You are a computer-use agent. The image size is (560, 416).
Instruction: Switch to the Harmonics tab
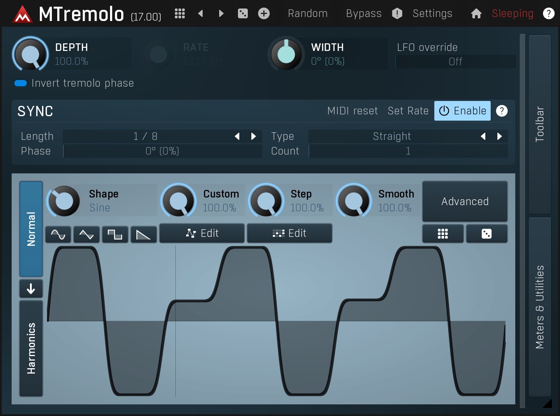click(31, 349)
